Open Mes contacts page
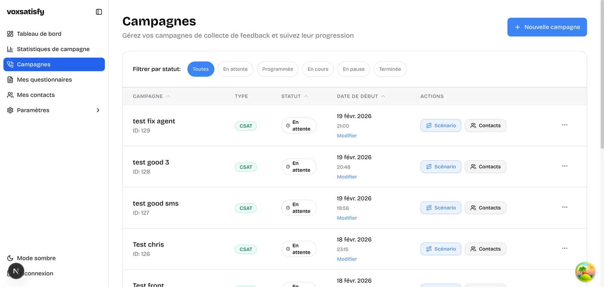 (x=54, y=95)
